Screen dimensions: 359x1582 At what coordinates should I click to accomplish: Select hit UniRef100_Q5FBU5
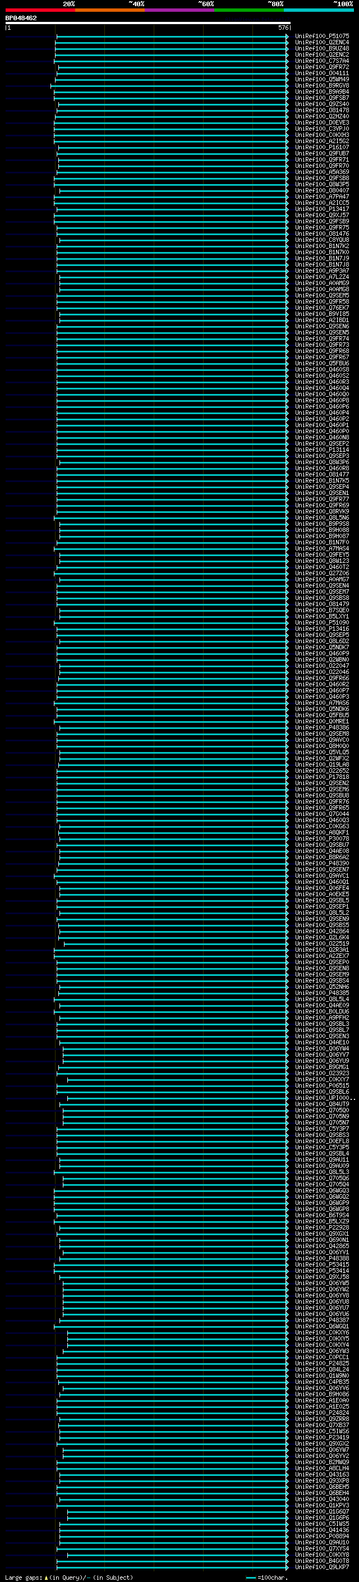(322, 716)
